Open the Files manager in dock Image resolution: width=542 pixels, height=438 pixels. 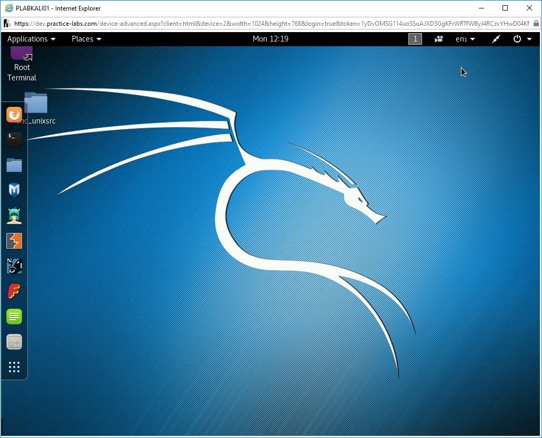(14, 165)
